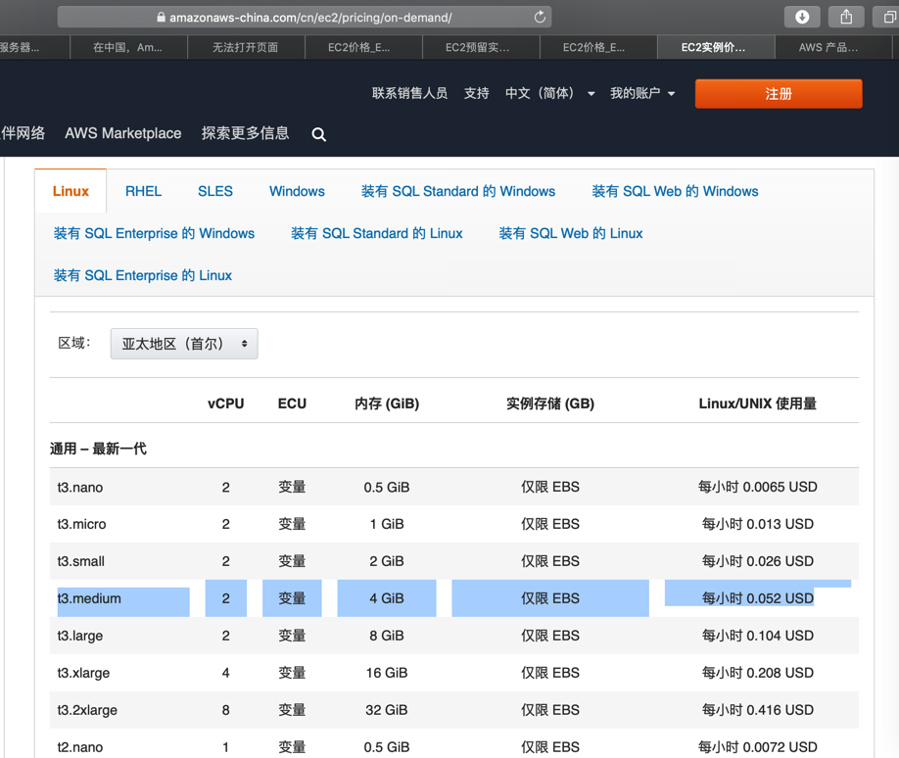Click the price 每小时 0.104 USD
899x758 pixels.
point(757,636)
